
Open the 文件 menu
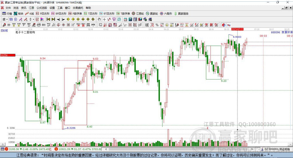(x=8, y=8)
